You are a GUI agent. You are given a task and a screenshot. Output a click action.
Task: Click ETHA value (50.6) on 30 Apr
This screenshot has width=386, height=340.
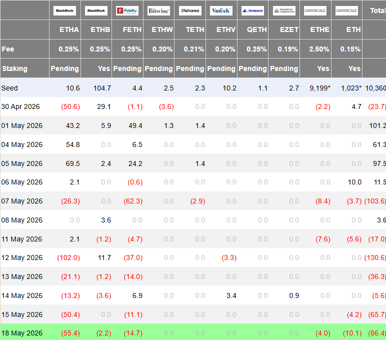coord(70,106)
